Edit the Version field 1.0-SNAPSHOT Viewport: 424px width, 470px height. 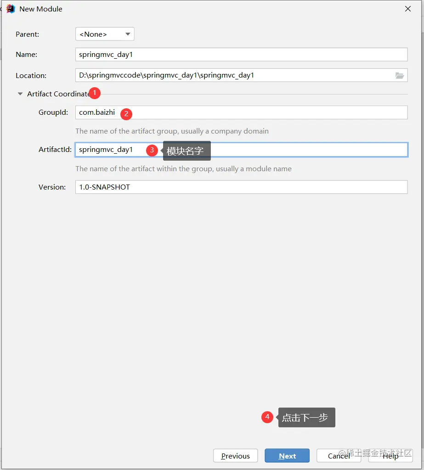click(x=241, y=187)
